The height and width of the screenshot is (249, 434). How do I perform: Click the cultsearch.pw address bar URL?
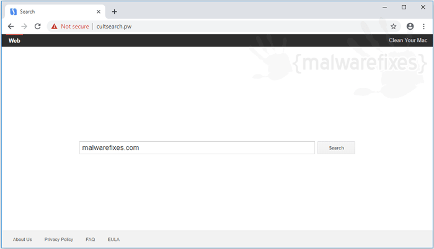pyautogui.click(x=113, y=27)
